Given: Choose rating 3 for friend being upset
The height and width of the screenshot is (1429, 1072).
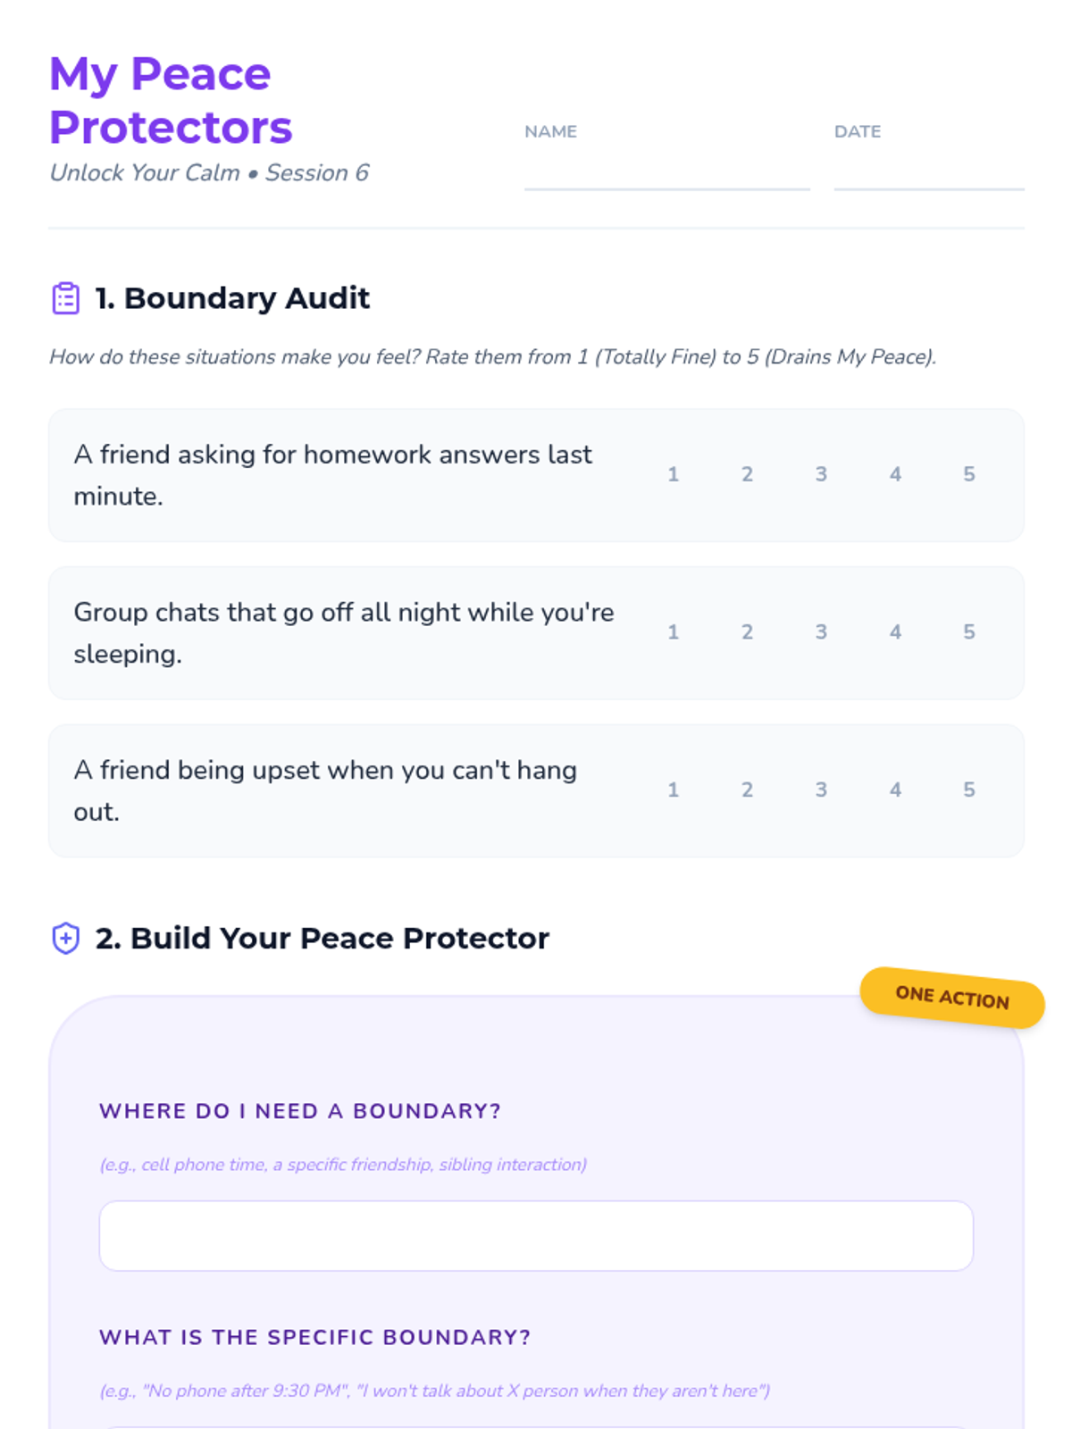Looking at the screenshot, I should (821, 790).
